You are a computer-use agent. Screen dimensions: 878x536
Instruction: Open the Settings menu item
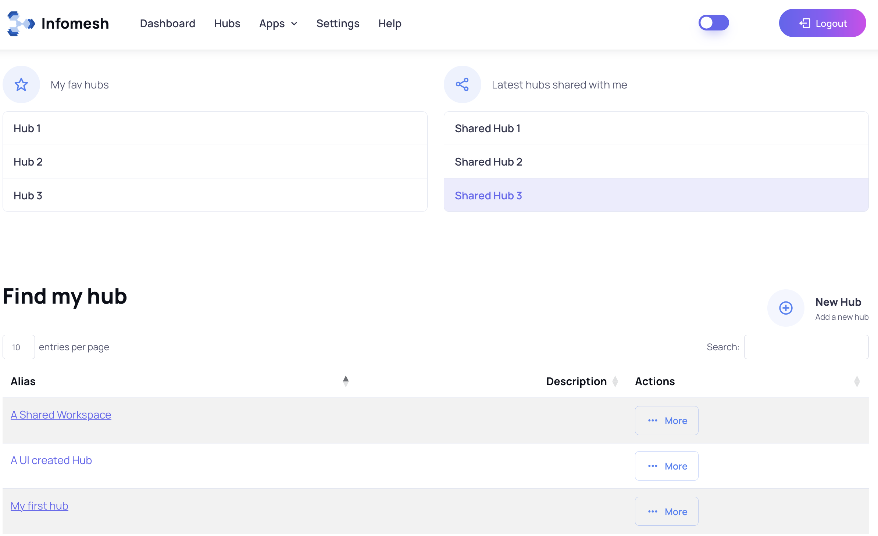coord(338,23)
